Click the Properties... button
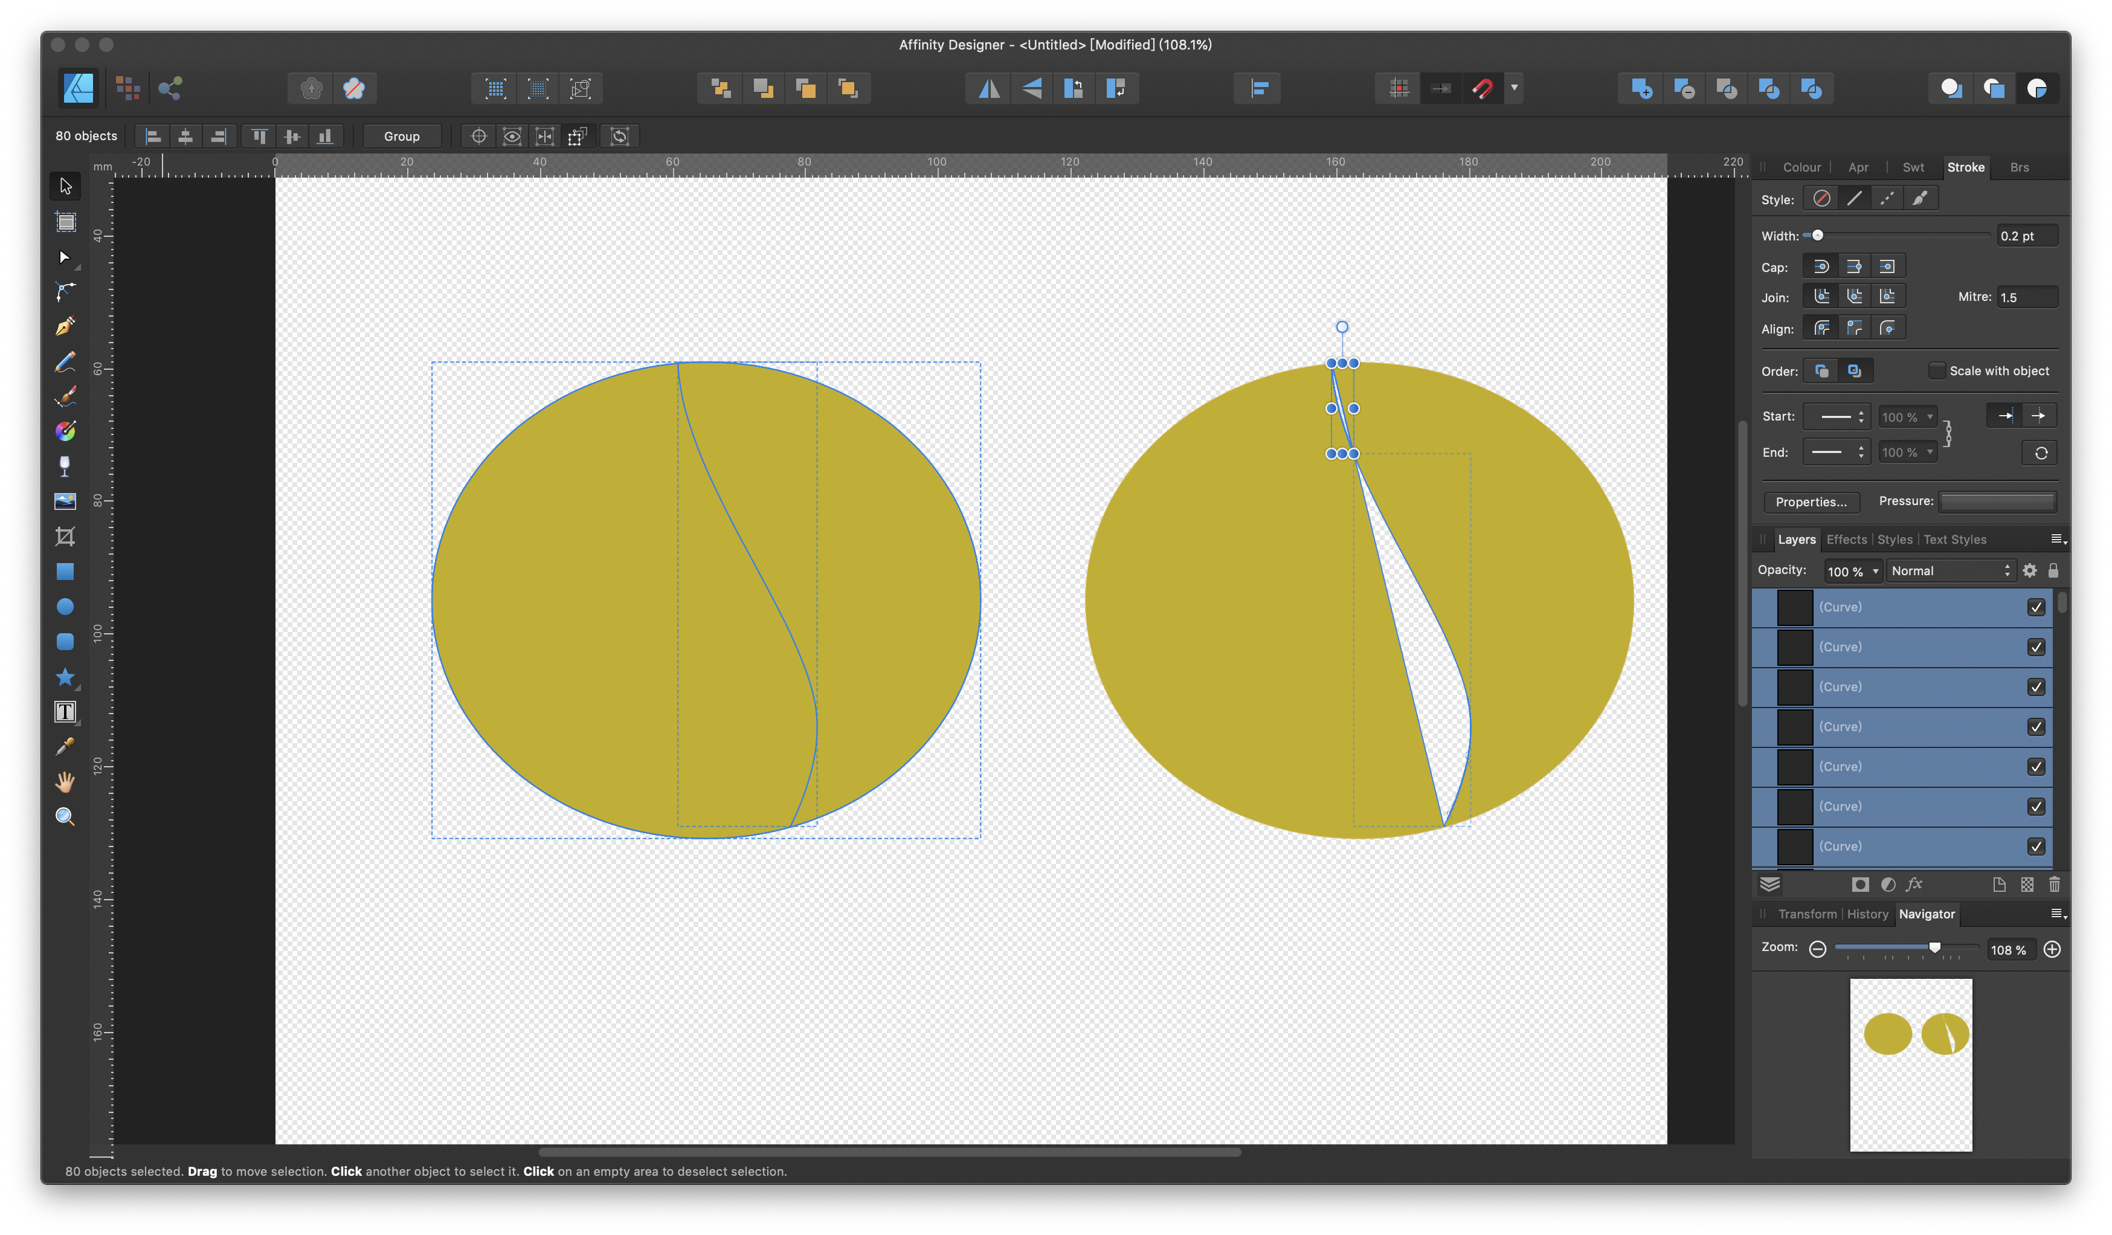 click(x=1811, y=501)
